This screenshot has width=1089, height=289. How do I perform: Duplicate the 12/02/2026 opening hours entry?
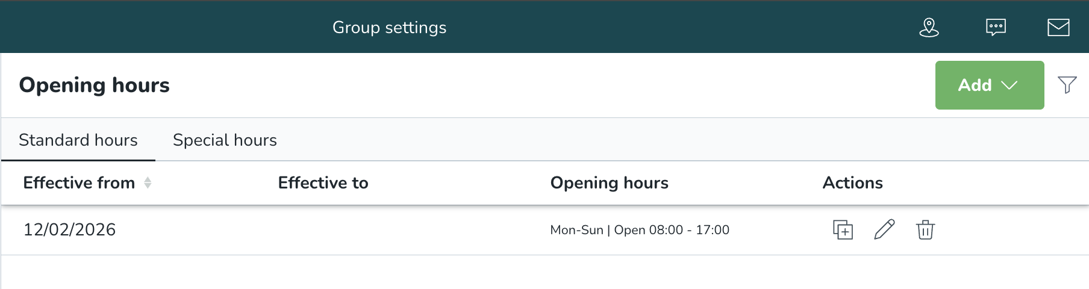pos(843,230)
